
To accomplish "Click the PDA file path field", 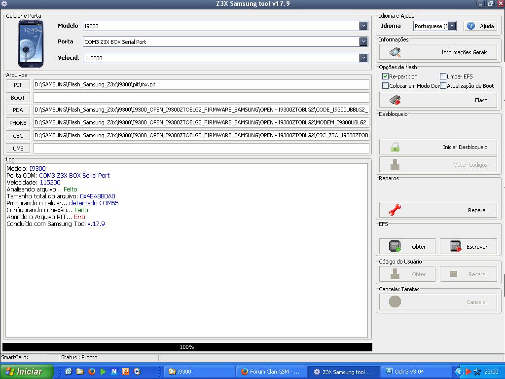I will [201, 110].
